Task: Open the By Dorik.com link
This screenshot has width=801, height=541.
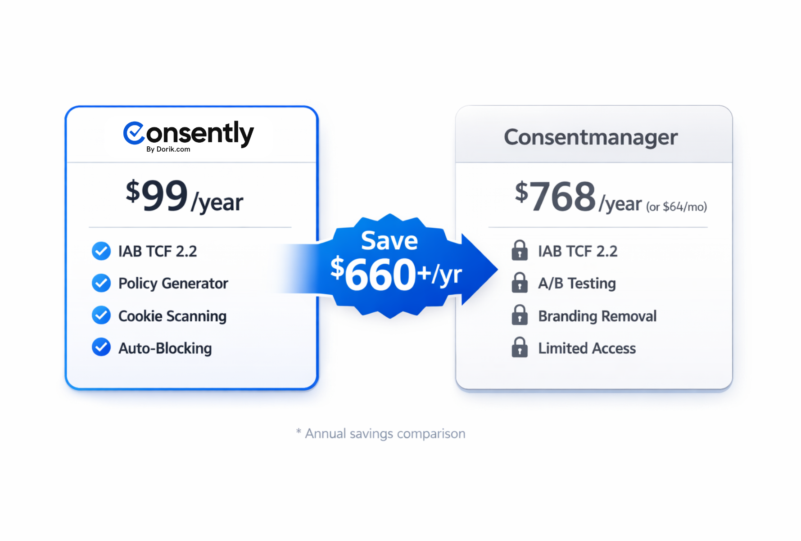Action: 168,149
